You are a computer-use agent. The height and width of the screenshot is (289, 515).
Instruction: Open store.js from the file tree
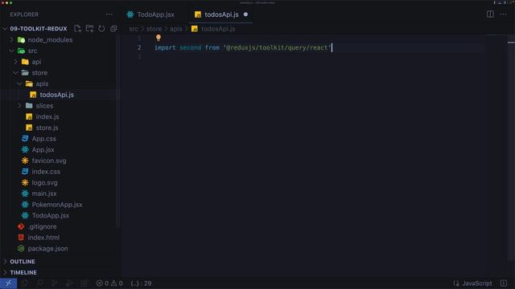tap(47, 128)
